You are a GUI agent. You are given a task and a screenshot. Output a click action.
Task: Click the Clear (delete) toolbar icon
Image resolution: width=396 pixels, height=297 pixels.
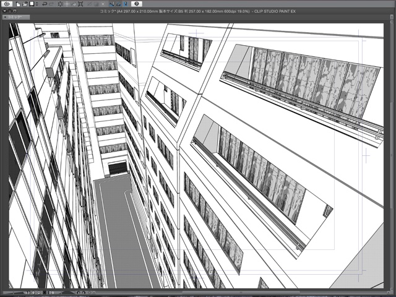click(x=61, y=4)
